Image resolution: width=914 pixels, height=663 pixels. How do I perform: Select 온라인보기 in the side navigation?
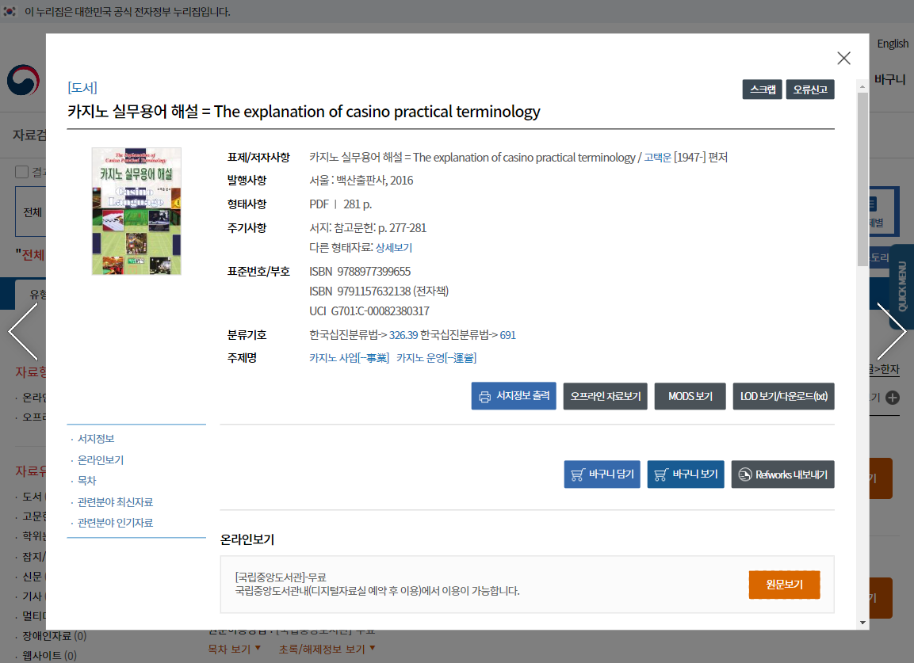pos(101,460)
